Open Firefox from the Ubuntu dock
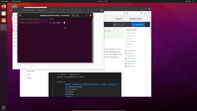This screenshot has width=197, height=111. point(4,6)
